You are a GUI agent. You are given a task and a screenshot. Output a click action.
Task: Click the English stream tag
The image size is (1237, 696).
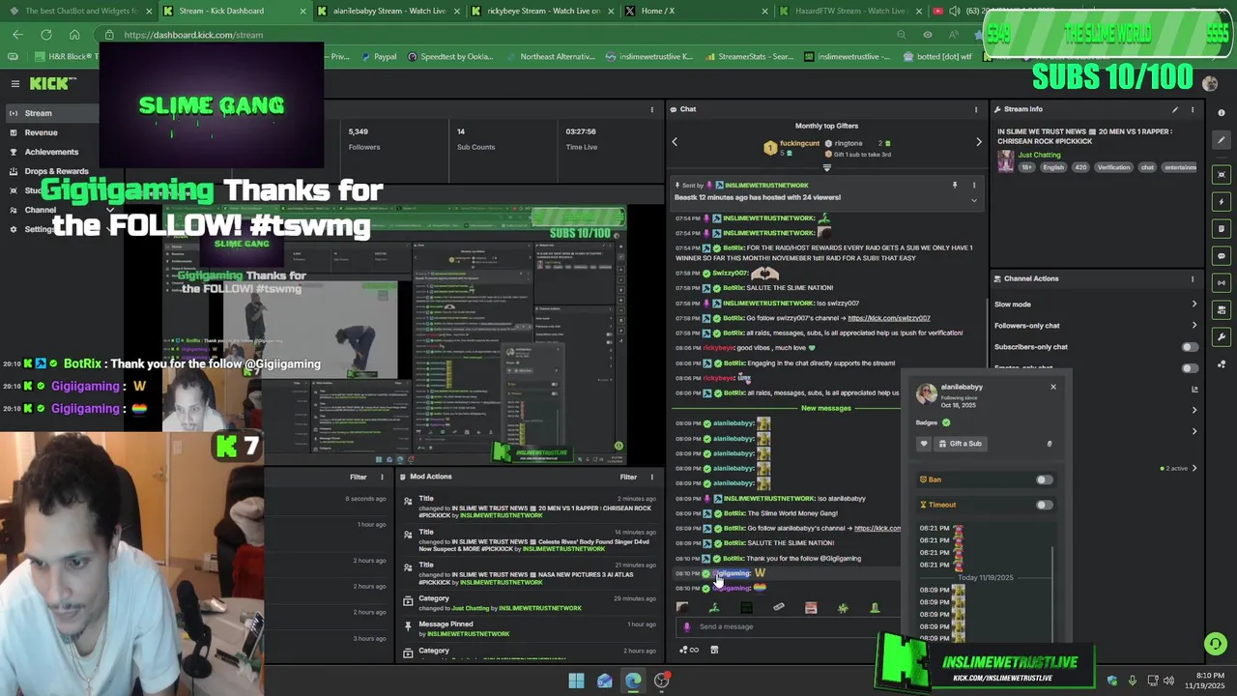click(x=1053, y=167)
